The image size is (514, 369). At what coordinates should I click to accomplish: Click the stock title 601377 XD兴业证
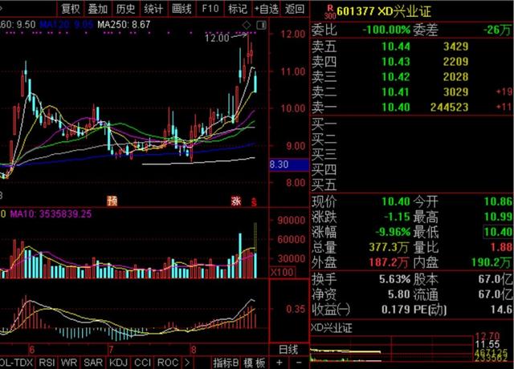click(x=384, y=12)
